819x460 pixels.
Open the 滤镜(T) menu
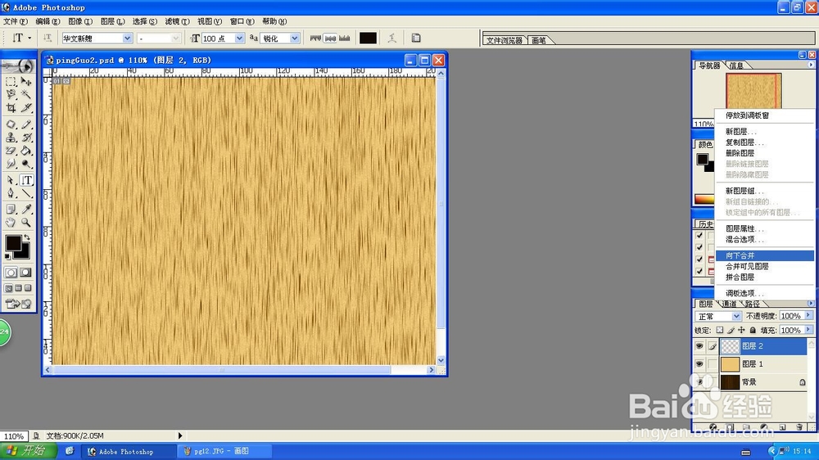click(x=177, y=21)
